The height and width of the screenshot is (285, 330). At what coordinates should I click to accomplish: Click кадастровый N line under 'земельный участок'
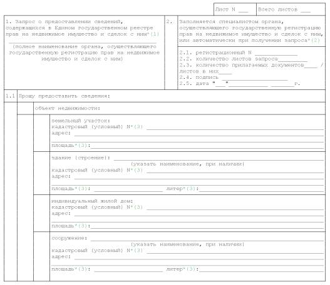(x=235, y=127)
